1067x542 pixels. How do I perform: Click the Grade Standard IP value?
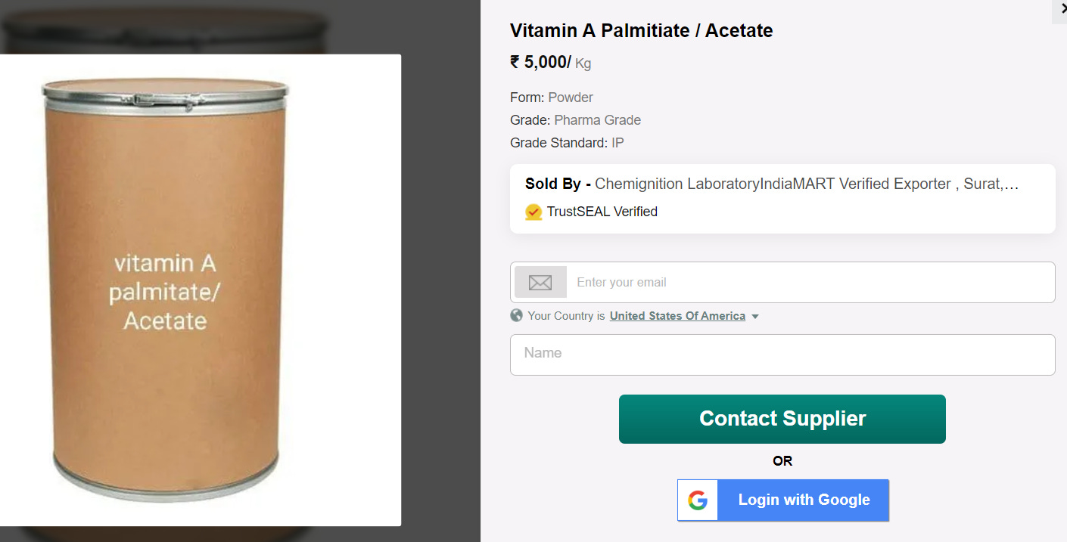pos(617,143)
